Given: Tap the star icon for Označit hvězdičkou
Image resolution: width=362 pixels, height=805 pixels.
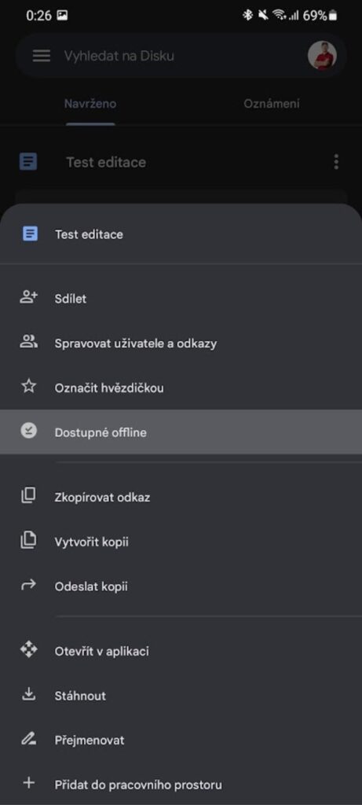Looking at the screenshot, I should 29,387.
